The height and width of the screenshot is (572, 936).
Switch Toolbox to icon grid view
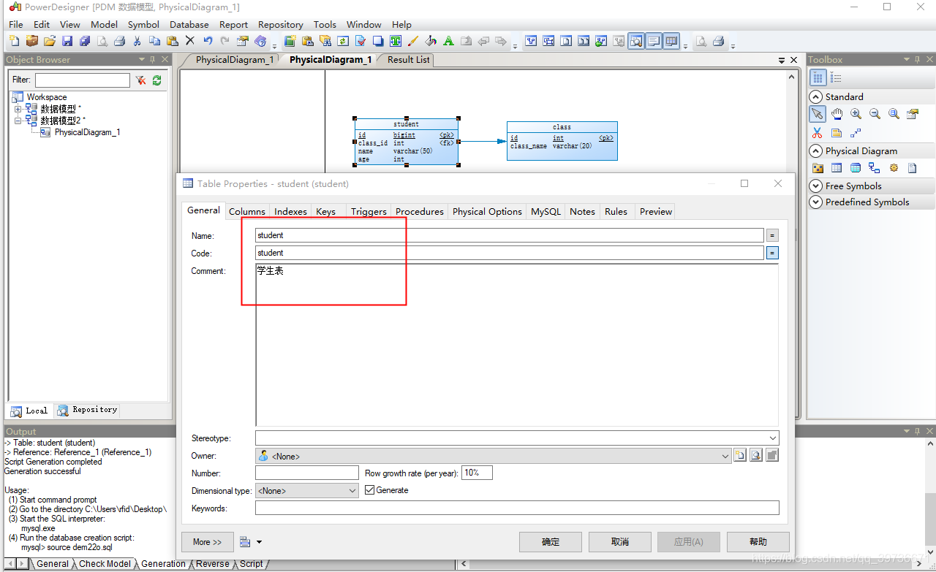(x=818, y=78)
